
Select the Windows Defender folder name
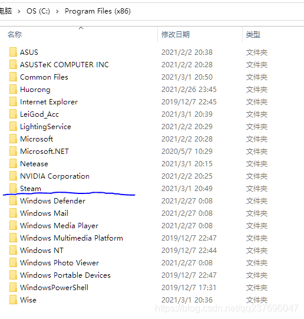[x=52, y=201]
